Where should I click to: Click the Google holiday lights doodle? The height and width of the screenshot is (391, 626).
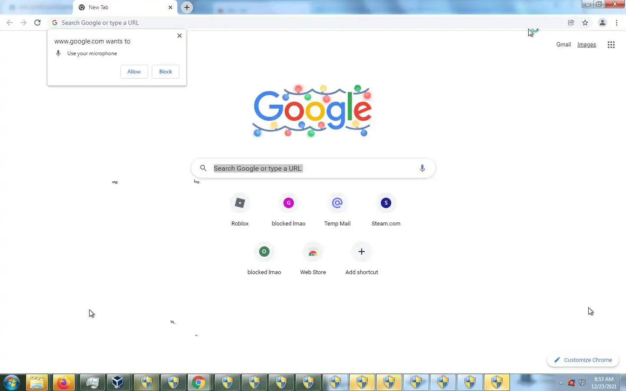coord(313,111)
